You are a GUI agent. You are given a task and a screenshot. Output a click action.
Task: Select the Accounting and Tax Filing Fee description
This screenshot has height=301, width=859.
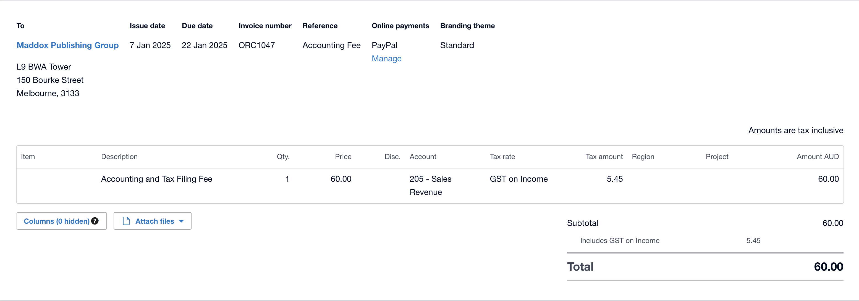156,179
